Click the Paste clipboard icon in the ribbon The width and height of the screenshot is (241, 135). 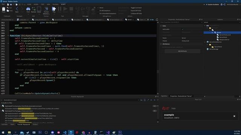[x=3, y=9]
